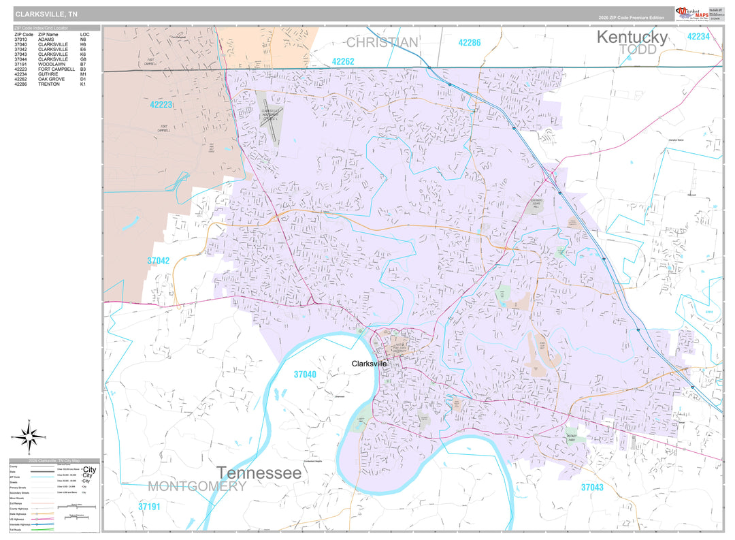Click the pink US Highways line sample in legend
Viewport: 735px width, 540px height.
point(43,519)
